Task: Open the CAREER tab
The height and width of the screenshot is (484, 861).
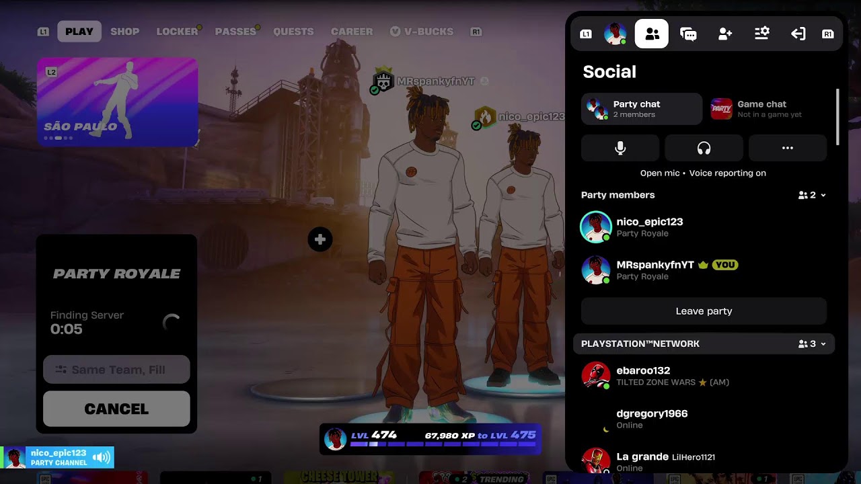Action: click(352, 32)
